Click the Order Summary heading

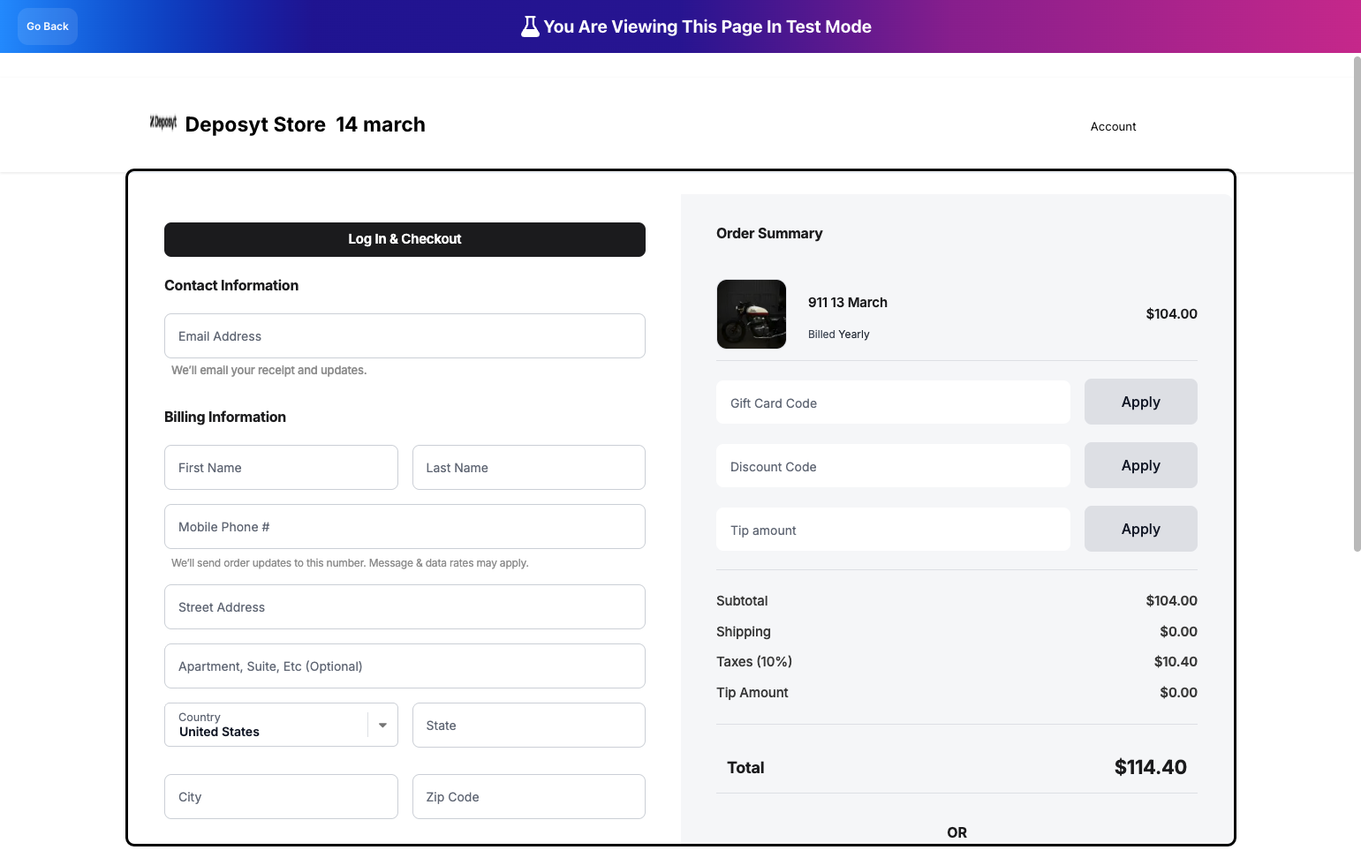coord(769,233)
